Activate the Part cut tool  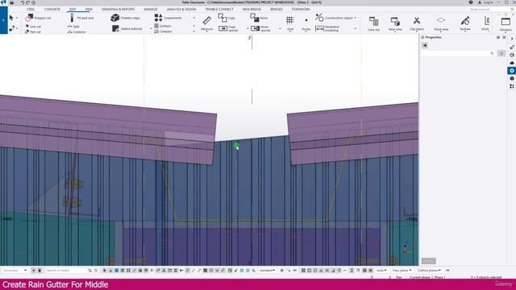coord(33,32)
